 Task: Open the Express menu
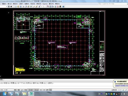point(45,4)
